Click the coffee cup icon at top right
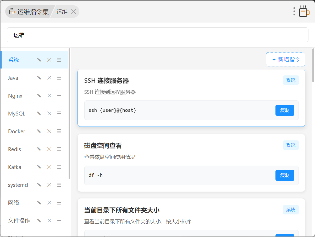This screenshot has height=237, width=315. [x=304, y=11]
